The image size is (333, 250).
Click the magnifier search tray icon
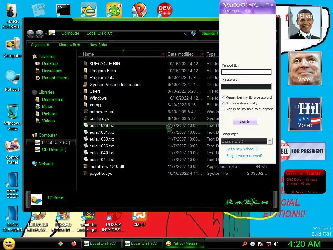point(245,244)
